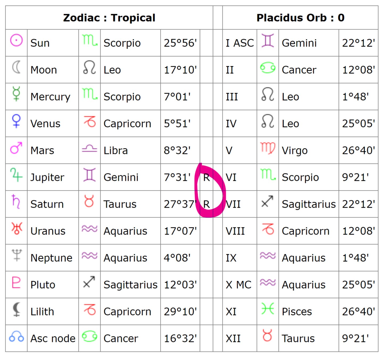The image size is (385, 363).
Task: Select the pink Mars symbol
Action: (x=16, y=148)
